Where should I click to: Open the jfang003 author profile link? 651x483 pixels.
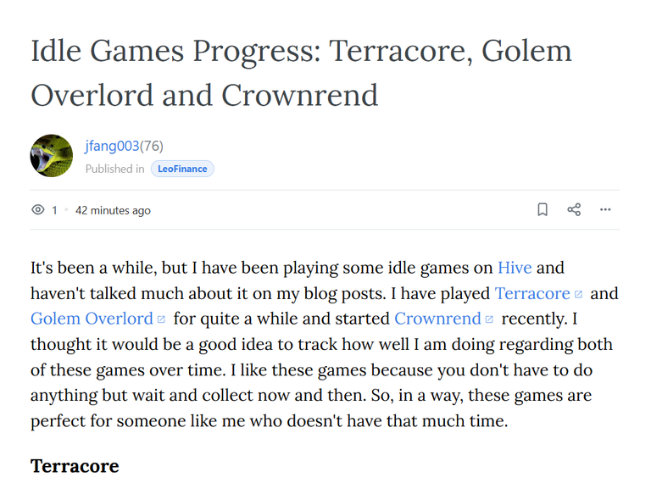click(x=112, y=146)
